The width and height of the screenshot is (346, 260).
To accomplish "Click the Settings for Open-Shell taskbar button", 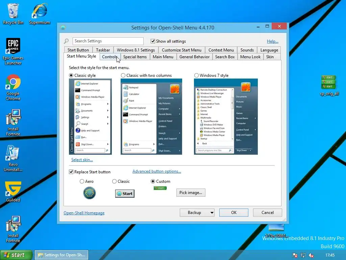I will point(61,255).
